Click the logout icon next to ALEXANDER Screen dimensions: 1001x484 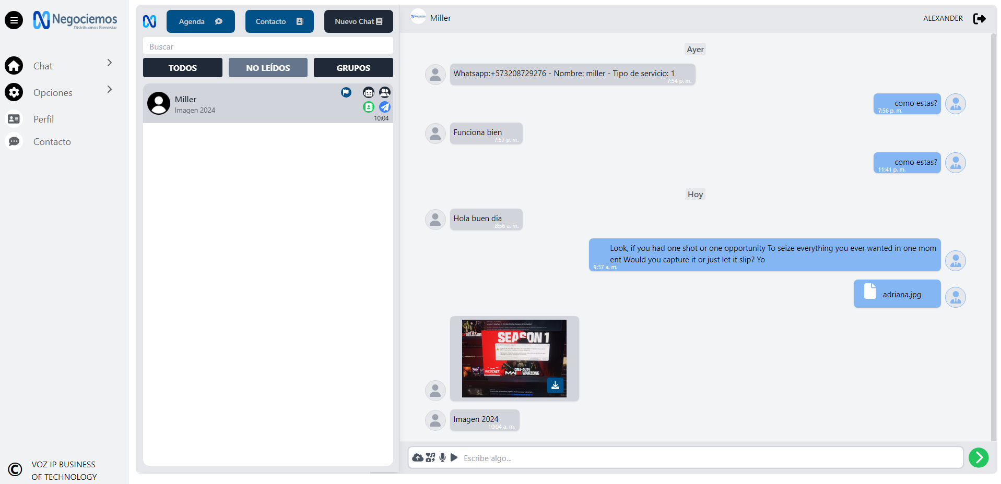pyautogui.click(x=980, y=18)
